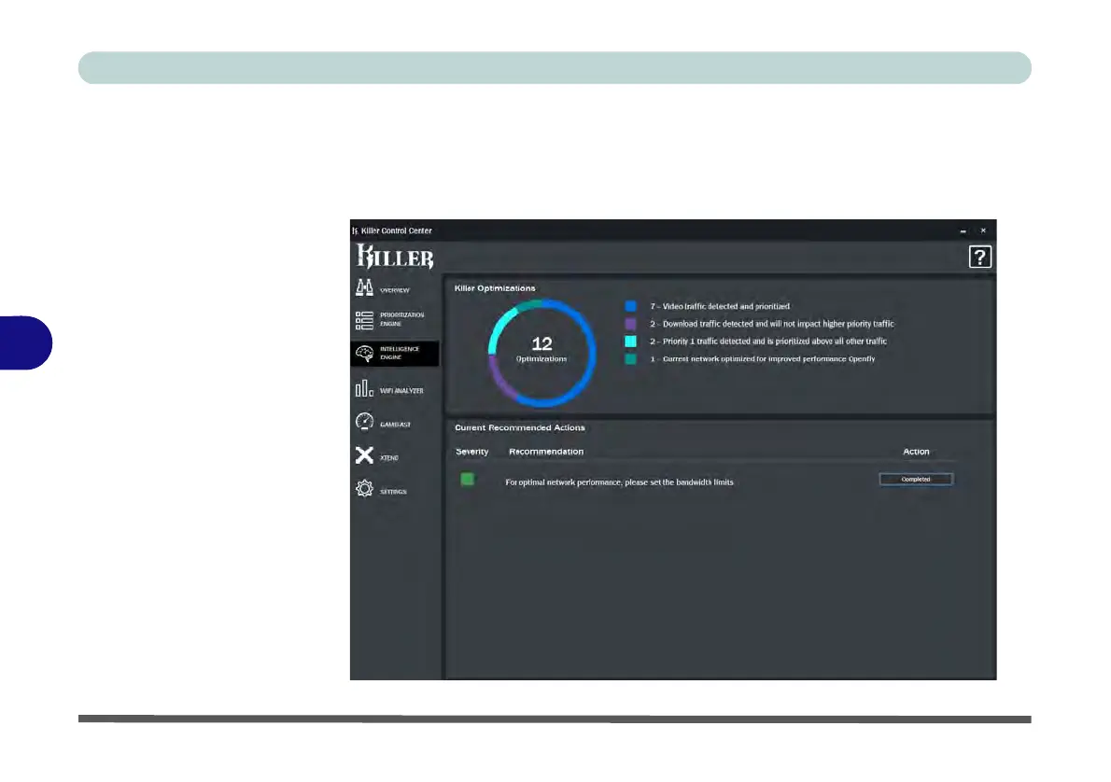Click the Intelligence Engine brain icon
1111x782 pixels.
tap(364, 354)
